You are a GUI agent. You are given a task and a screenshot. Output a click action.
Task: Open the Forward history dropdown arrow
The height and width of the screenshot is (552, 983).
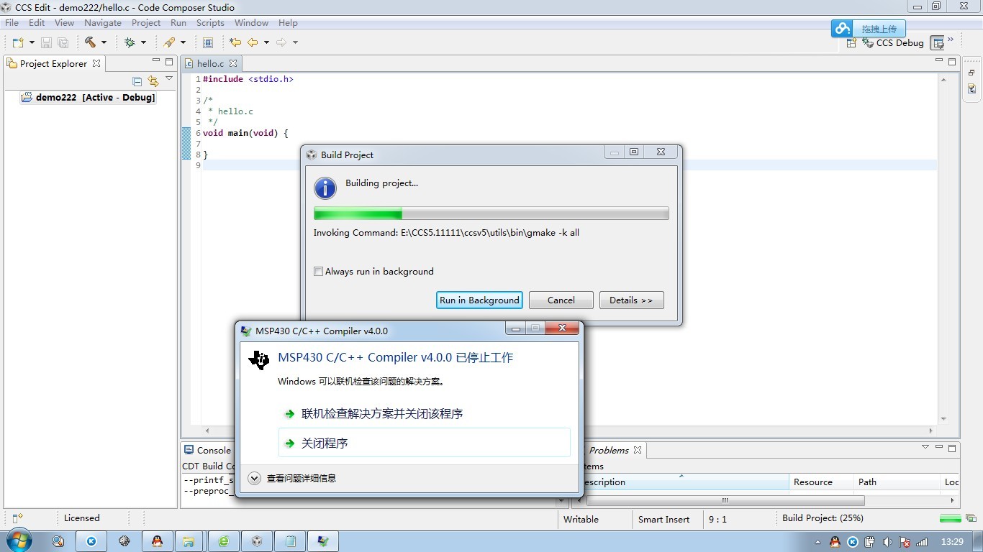pos(295,42)
